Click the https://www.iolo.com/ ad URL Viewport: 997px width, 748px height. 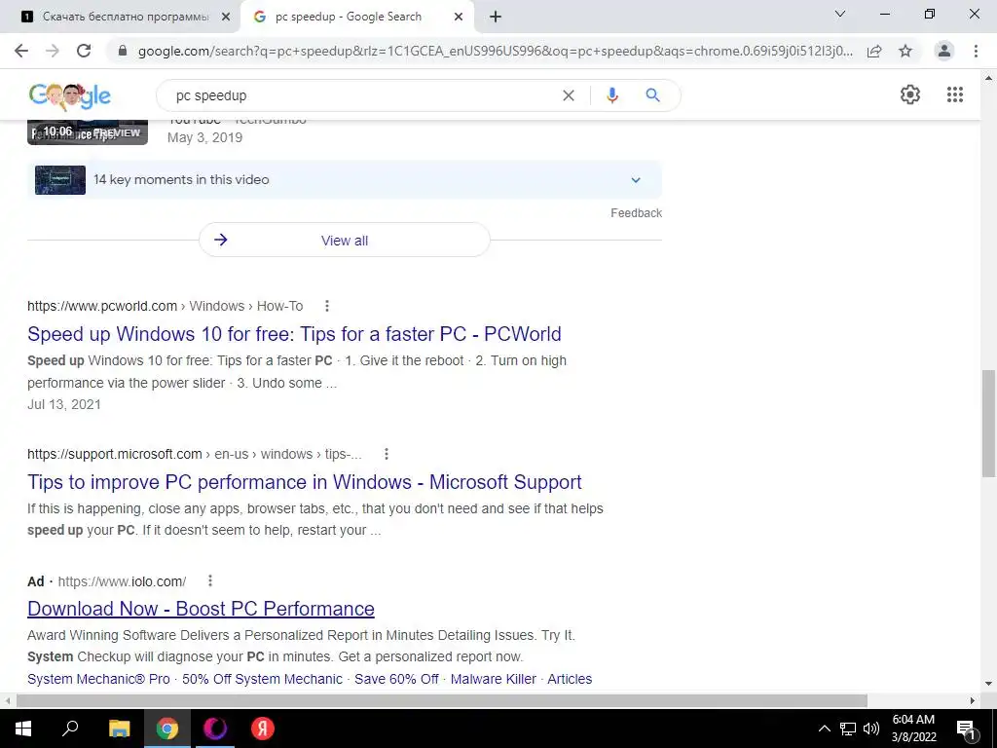pyautogui.click(x=122, y=581)
